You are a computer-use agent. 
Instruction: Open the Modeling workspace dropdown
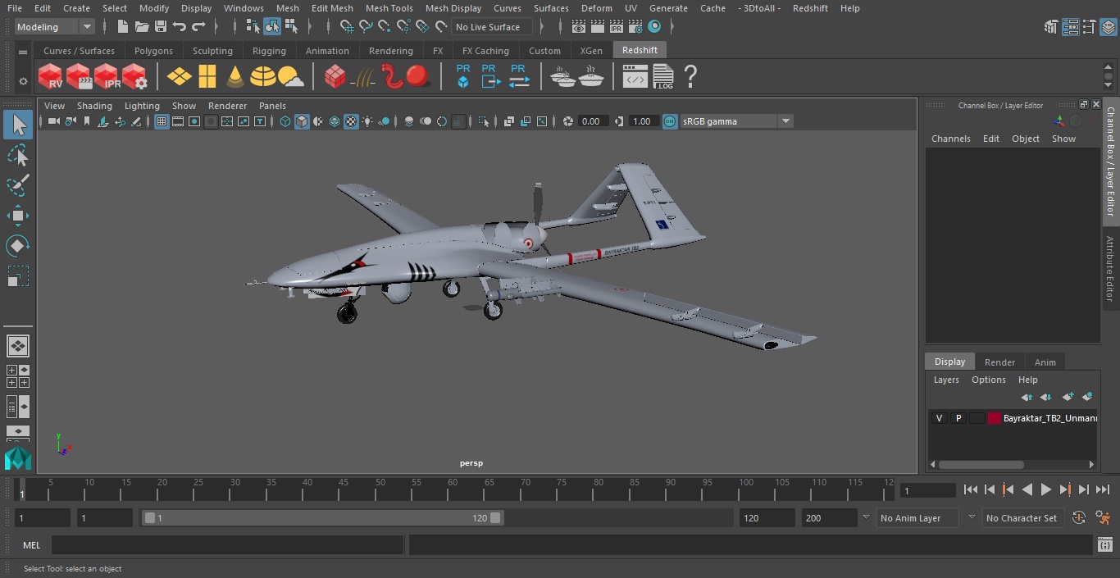[55, 27]
